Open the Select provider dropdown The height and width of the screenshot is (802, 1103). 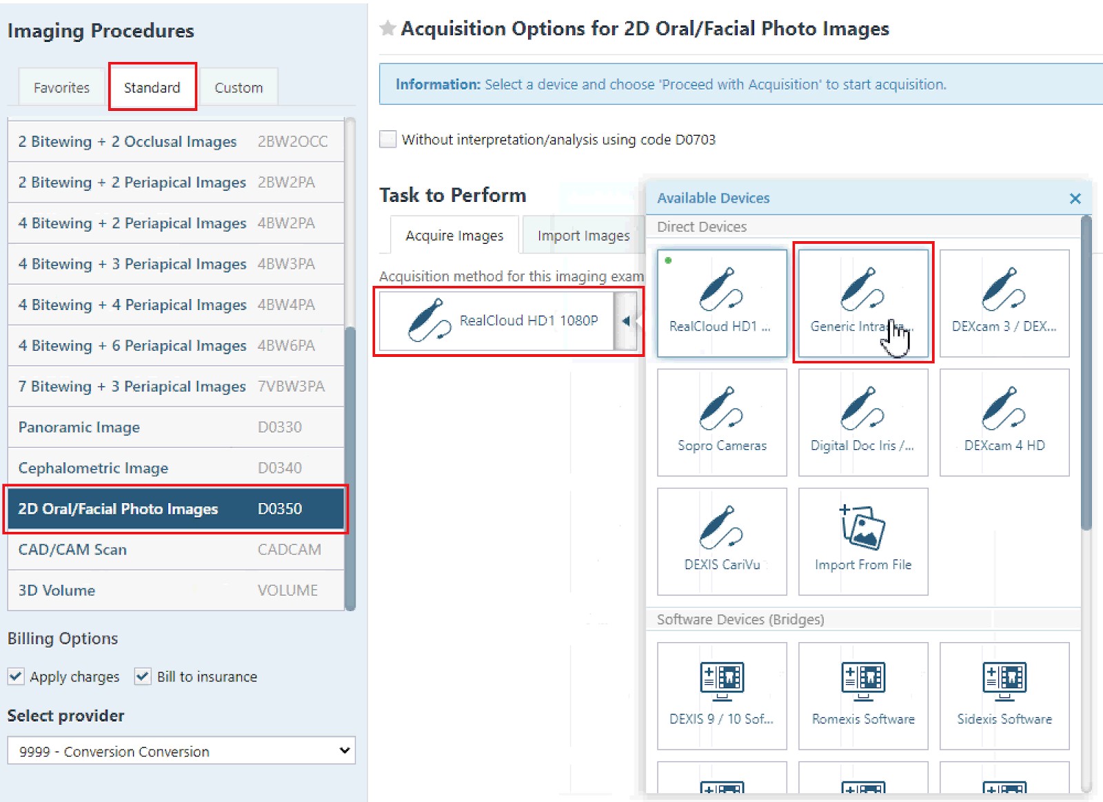(x=181, y=750)
